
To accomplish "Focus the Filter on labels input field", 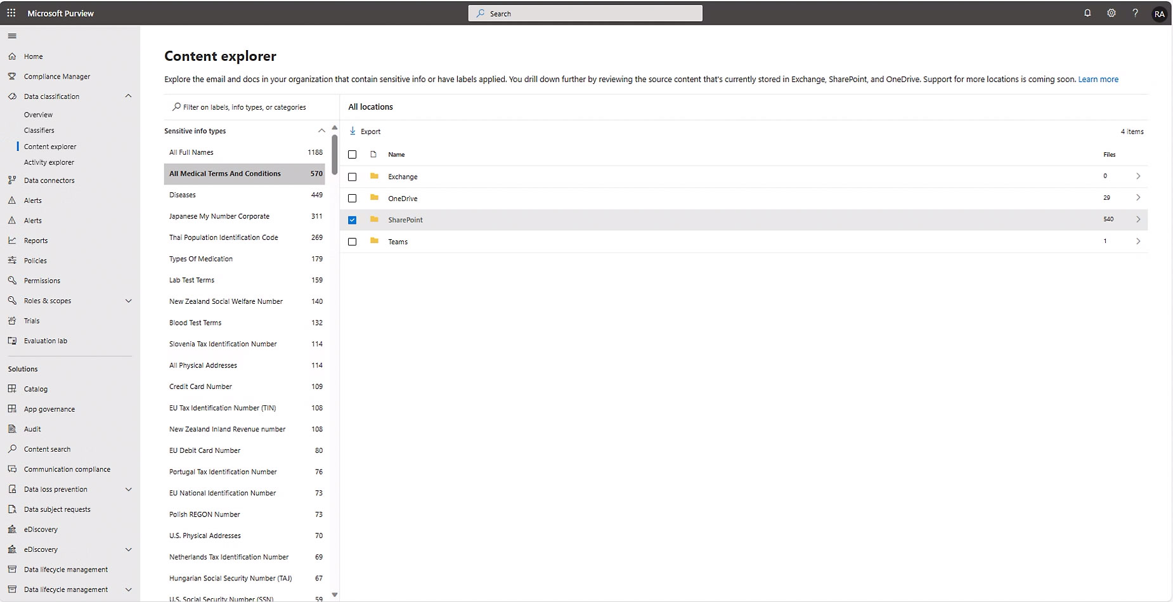I will [x=251, y=107].
